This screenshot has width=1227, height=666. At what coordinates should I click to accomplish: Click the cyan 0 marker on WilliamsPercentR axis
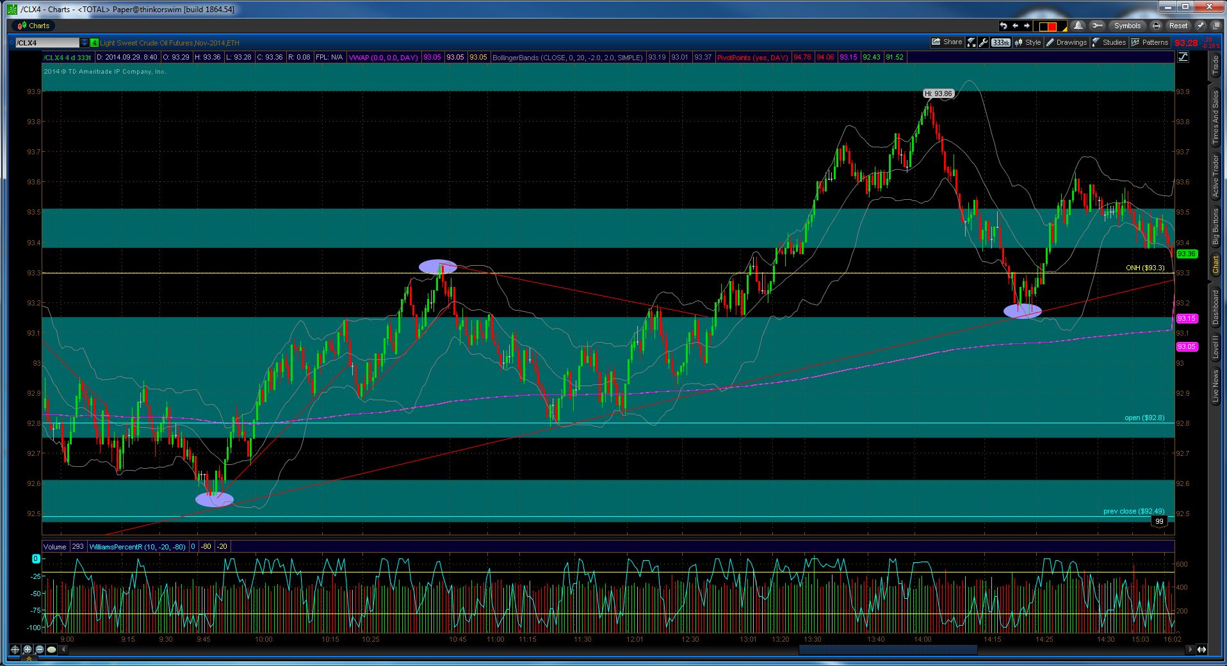(36, 559)
